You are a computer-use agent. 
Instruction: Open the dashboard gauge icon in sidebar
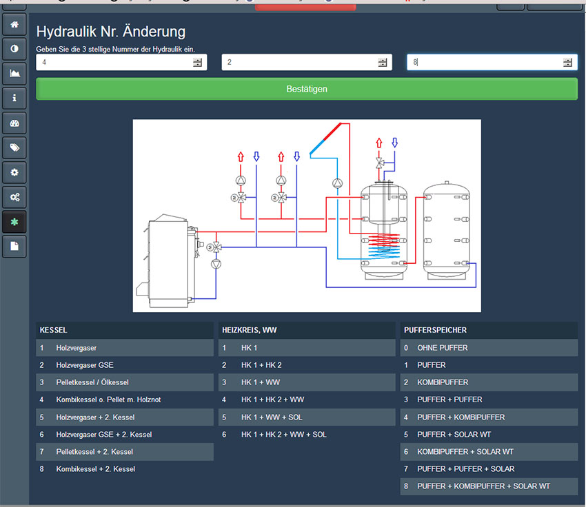click(14, 123)
